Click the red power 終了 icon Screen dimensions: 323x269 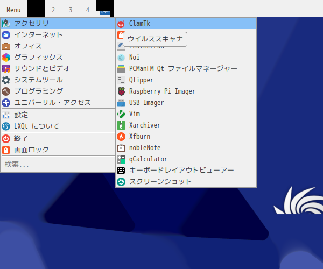(x=6, y=138)
